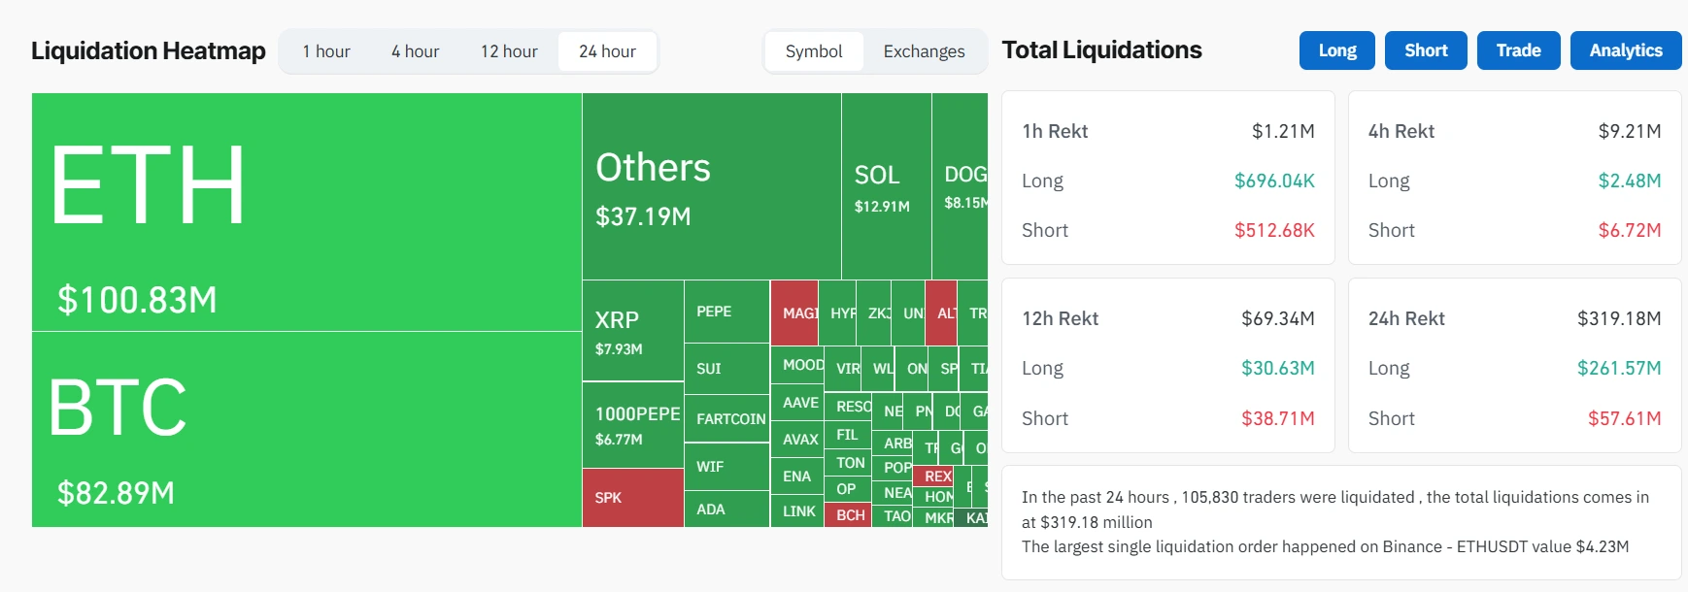The width and height of the screenshot is (1688, 592).
Task: Click the SOL $12.91M tile
Action: coord(886,186)
